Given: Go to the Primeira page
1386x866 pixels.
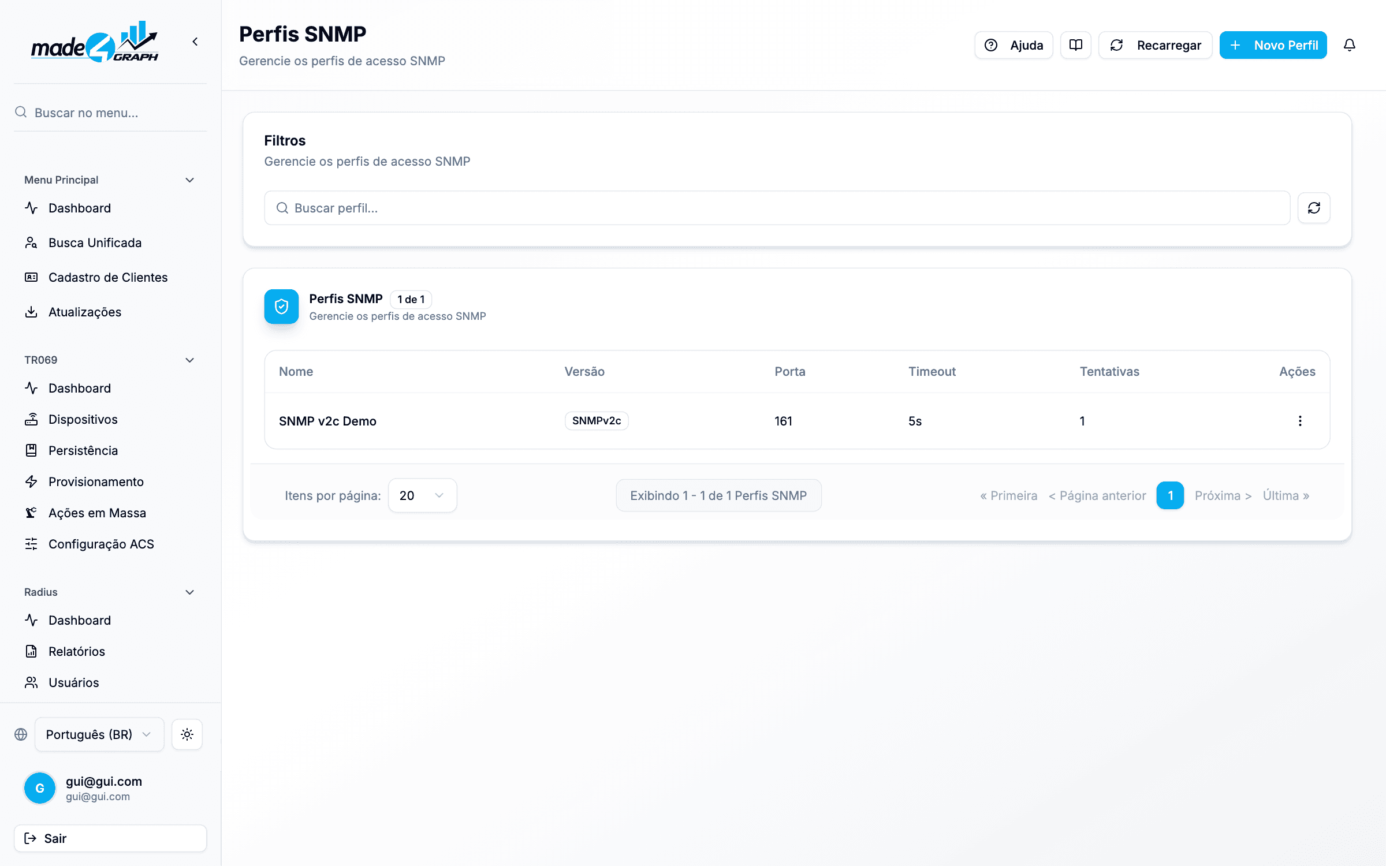Looking at the screenshot, I should 1008,495.
